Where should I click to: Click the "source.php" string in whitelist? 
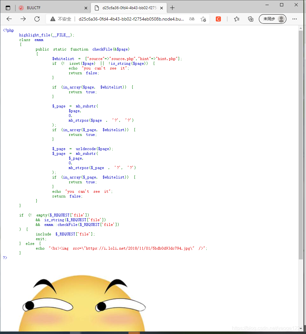pyautogui.click(x=122, y=59)
